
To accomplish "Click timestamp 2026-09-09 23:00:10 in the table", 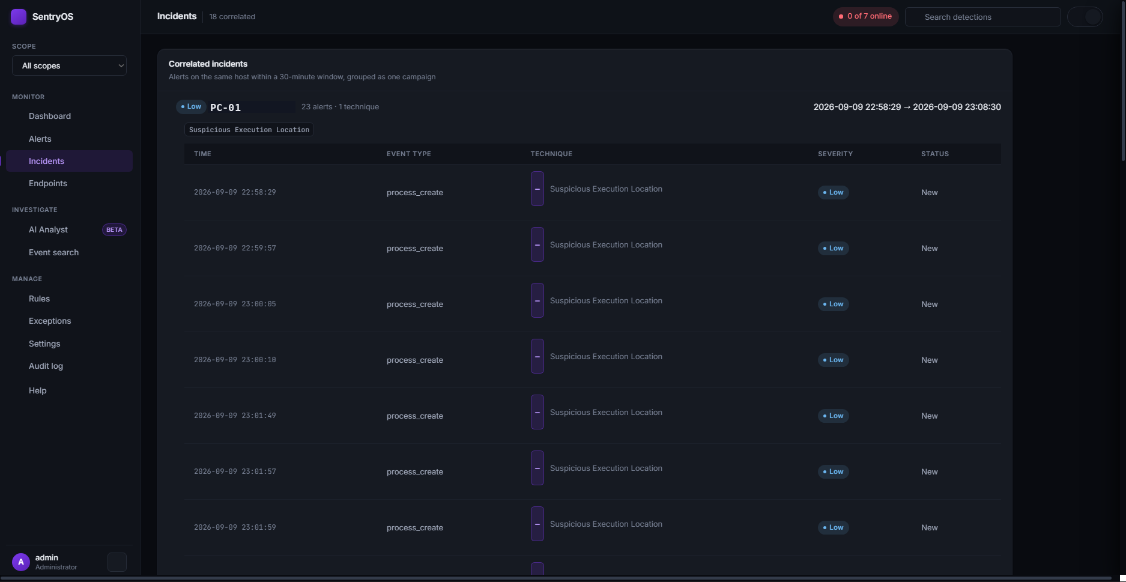I will pos(235,360).
